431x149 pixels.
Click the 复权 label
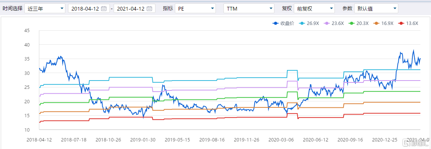pyautogui.click(x=287, y=8)
